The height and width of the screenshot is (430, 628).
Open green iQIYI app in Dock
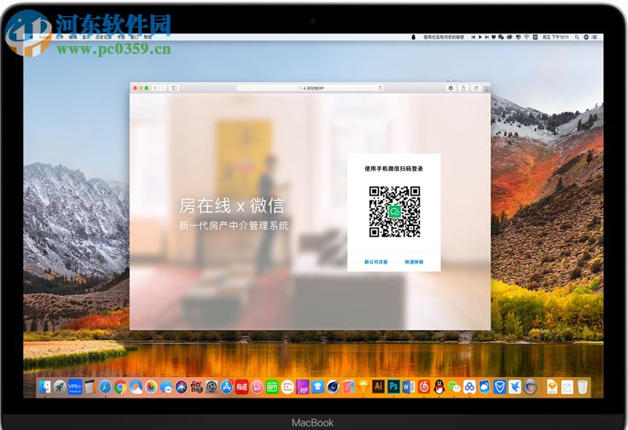(x=272, y=387)
